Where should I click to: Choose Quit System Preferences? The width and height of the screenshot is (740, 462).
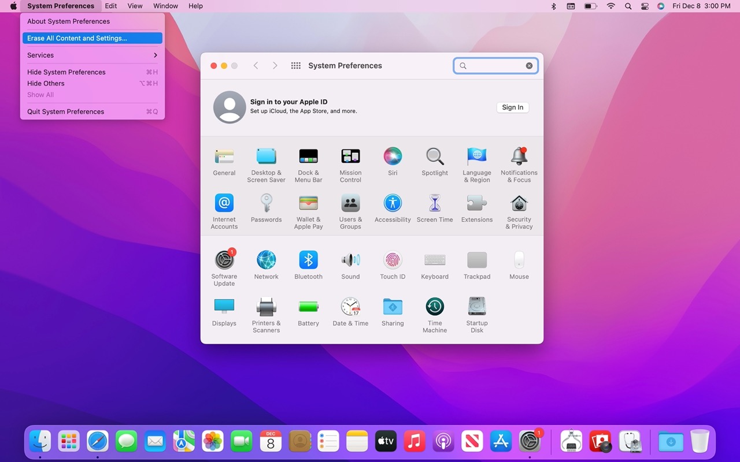point(92,111)
